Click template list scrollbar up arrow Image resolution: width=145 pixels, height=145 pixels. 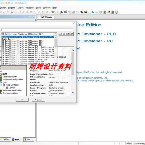(x=56, y=37)
